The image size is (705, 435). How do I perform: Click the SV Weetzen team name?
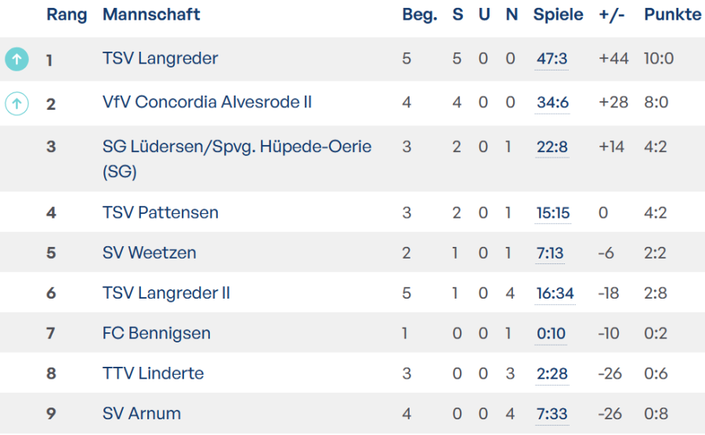coord(149,253)
